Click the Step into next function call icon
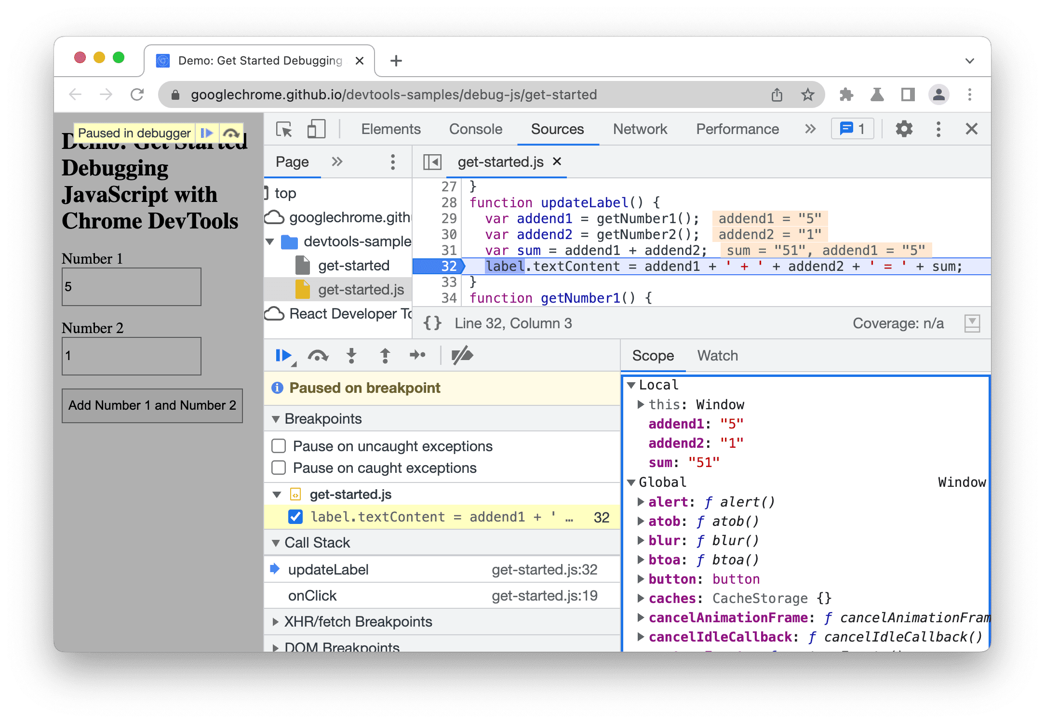 pos(351,356)
